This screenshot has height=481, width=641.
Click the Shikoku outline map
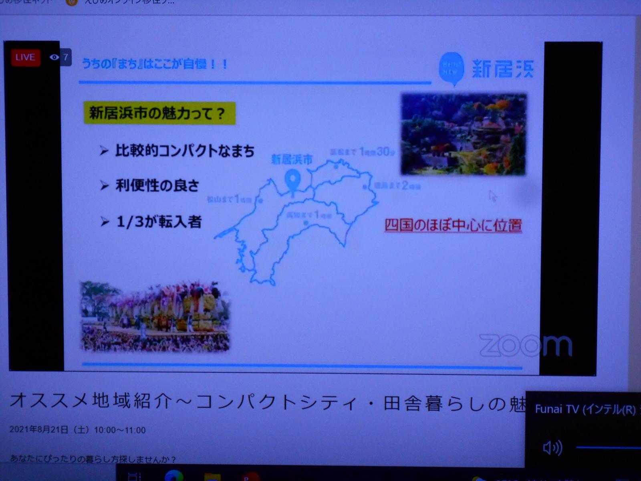pos(296,222)
